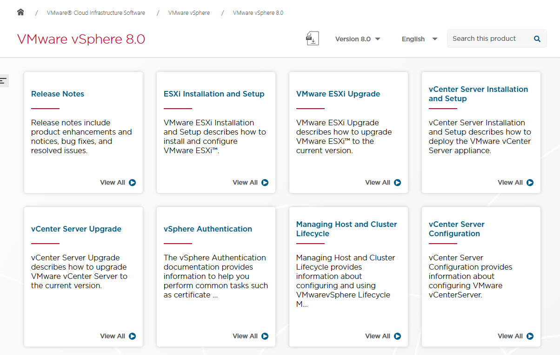Click View All text under Release Notes
The width and height of the screenshot is (560, 355).
(113, 182)
